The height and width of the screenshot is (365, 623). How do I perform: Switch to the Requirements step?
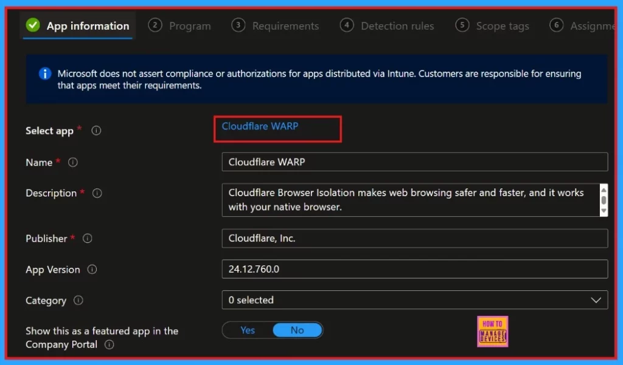tap(276, 26)
